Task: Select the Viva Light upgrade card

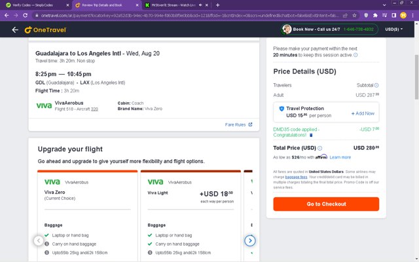Action: (x=191, y=216)
